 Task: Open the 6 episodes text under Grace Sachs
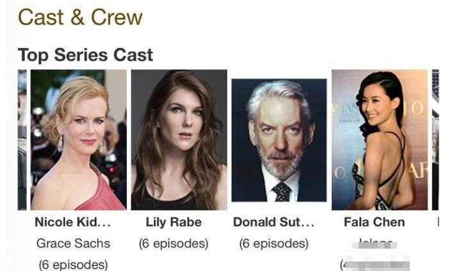tap(73, 265)
